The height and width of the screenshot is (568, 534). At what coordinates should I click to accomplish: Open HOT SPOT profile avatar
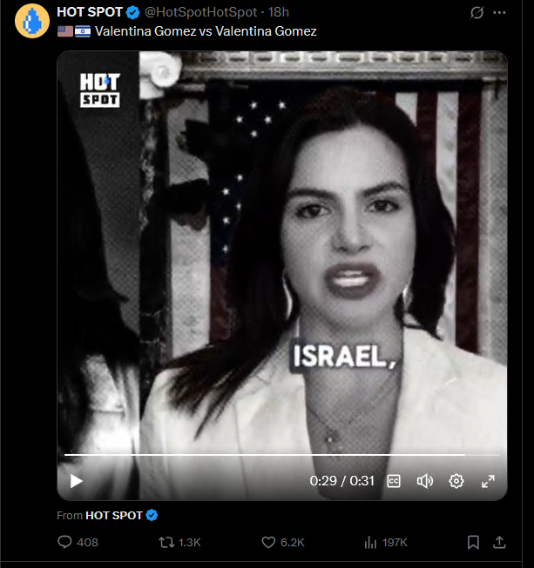(x=32, y=21)
